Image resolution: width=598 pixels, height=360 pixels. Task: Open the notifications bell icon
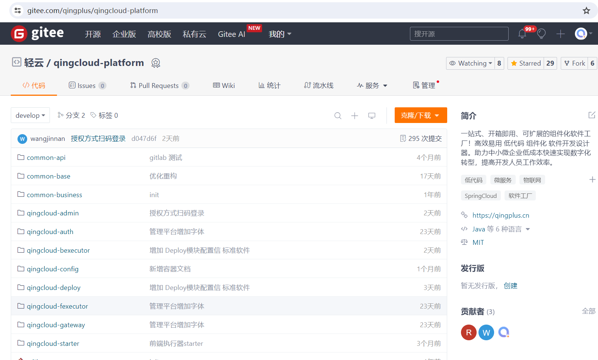522,34
